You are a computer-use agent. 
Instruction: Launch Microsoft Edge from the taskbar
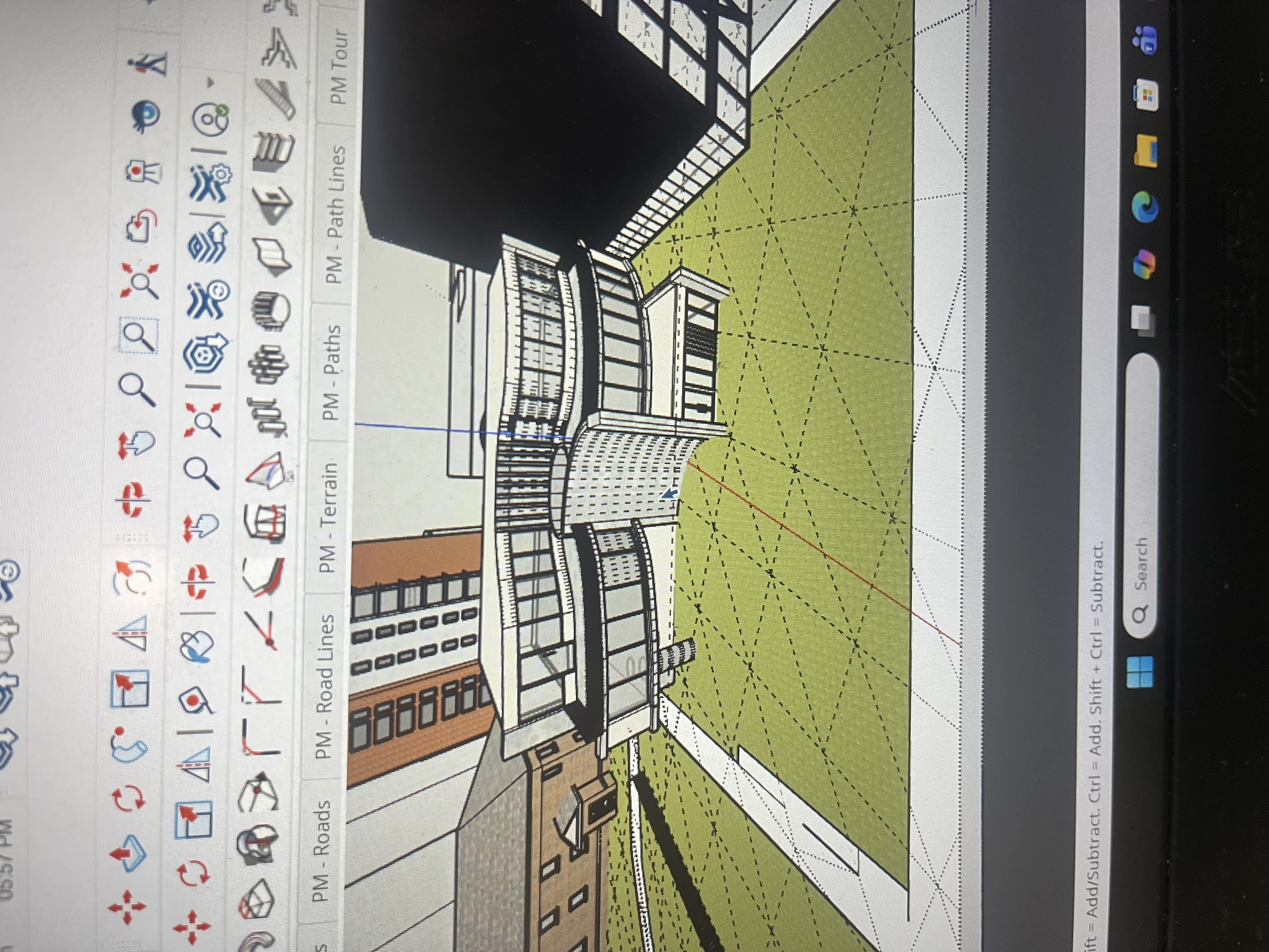(x=1145, y=208)
